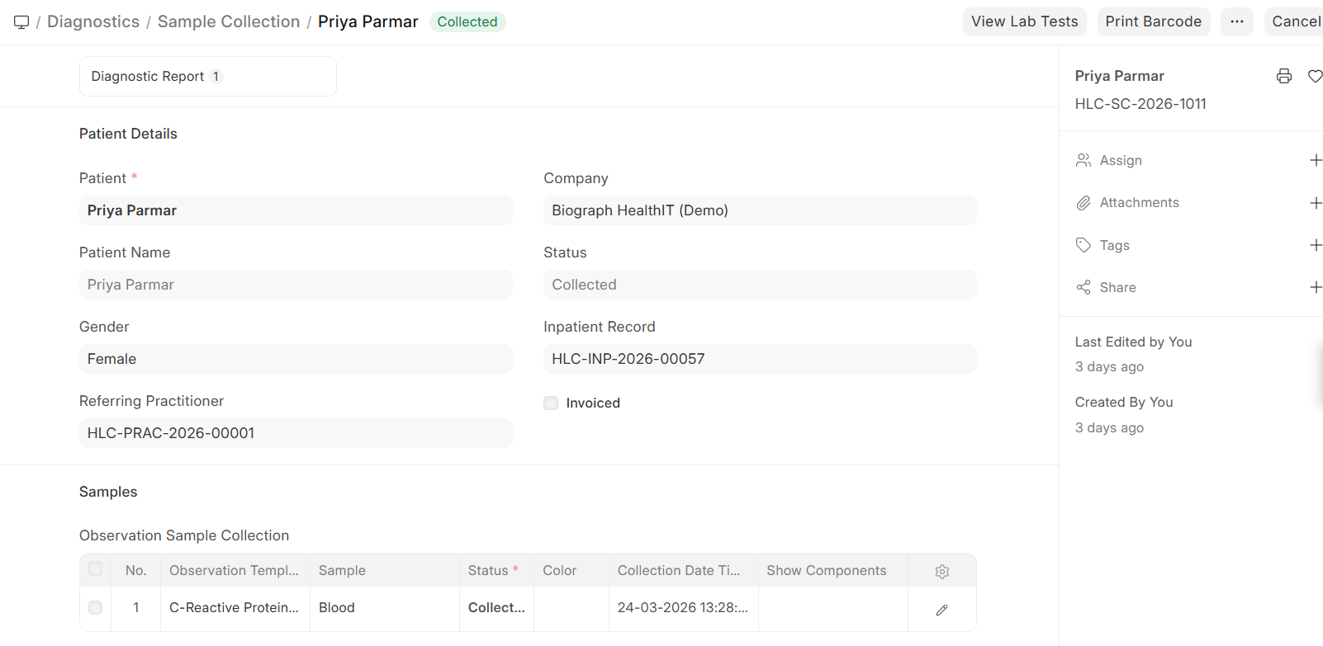Open the Company field Biograph HealthIT (Demo)
This screenshot has height=646, width=1323.
[x=759, y=210]
